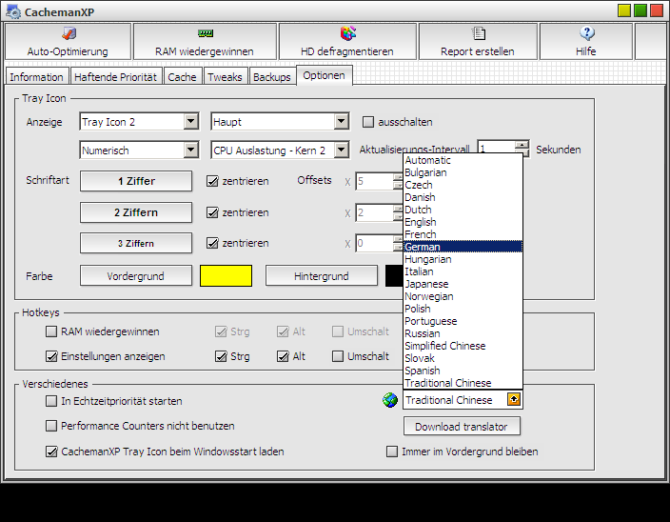Click the Hintergrund color button

pyautogui.click(x=322, y=276)
